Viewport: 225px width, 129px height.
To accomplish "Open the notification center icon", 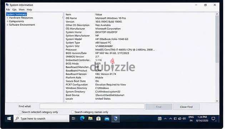I will pyautogui.click(x=213, y=119).
